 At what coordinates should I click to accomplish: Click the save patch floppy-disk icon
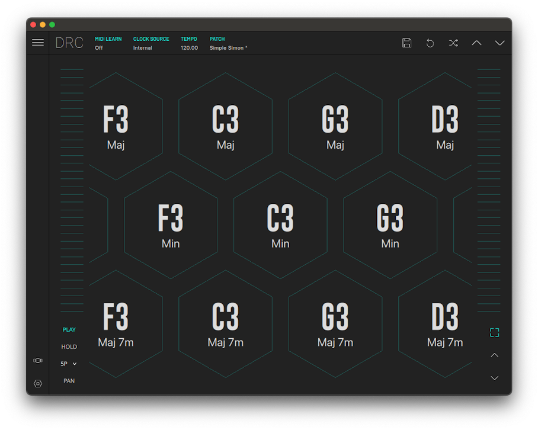(406, 43)
